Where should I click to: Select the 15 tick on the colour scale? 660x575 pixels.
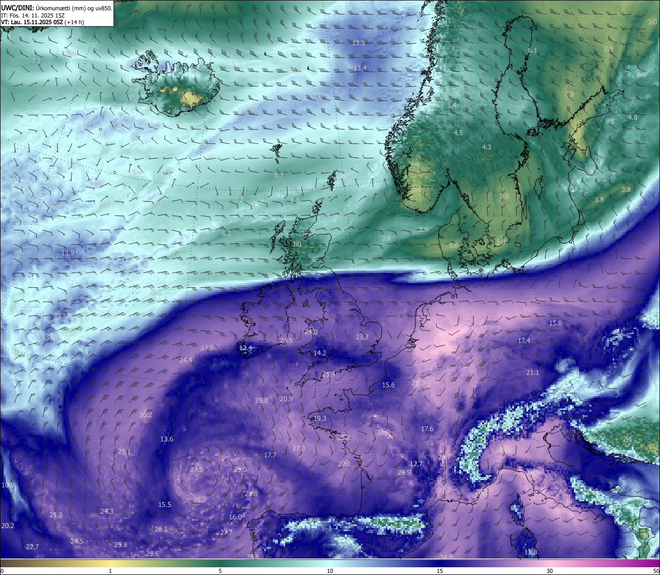coord(440,571)
